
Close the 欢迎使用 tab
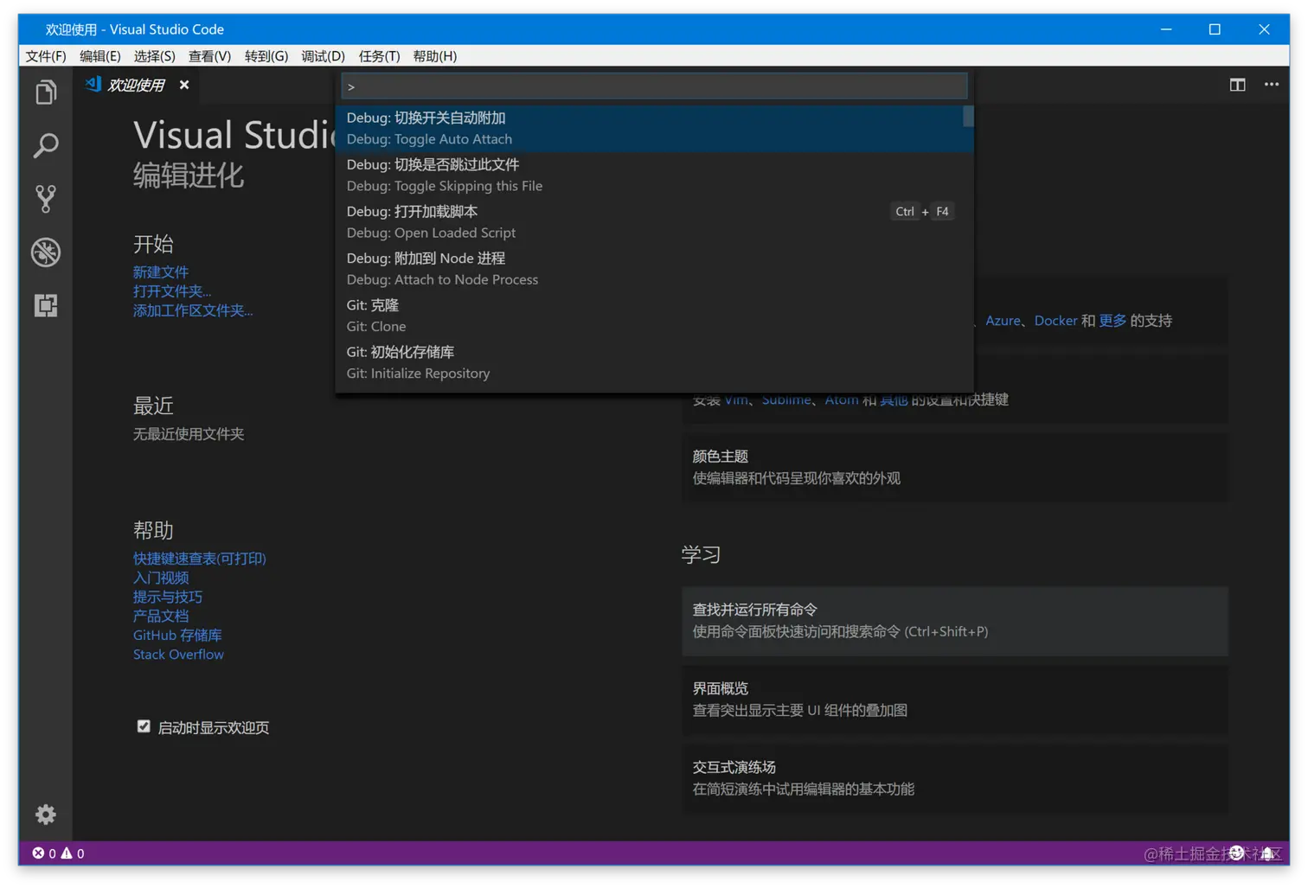184,85
